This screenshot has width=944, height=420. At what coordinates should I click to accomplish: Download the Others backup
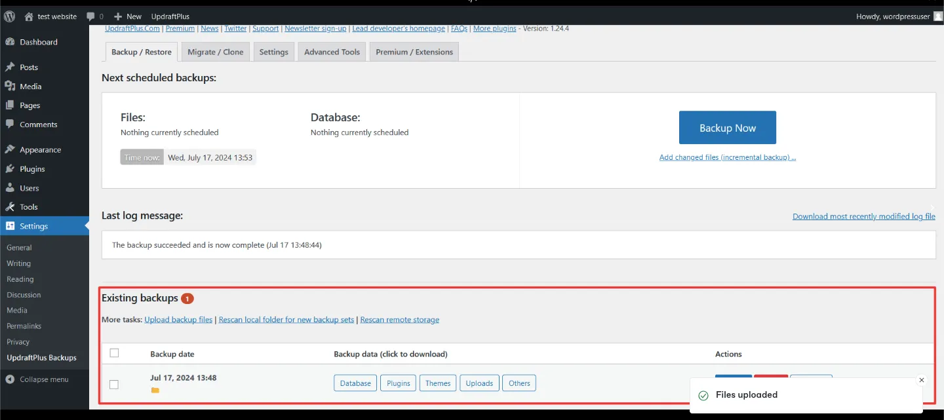pos(519,383)
